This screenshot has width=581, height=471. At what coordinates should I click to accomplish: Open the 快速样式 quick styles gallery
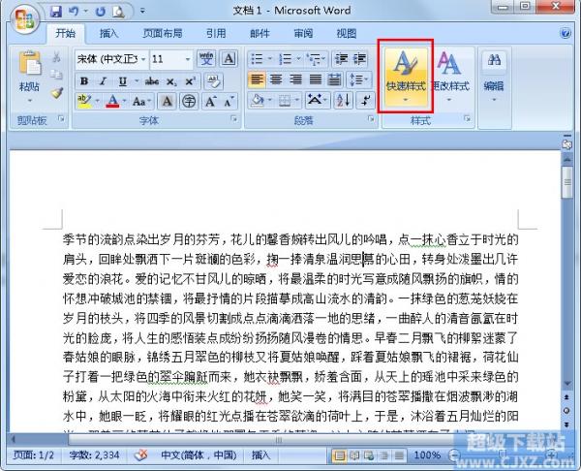pos(405,75)
